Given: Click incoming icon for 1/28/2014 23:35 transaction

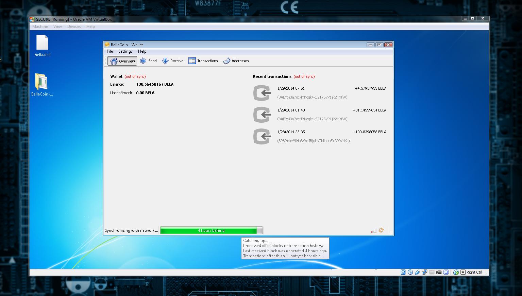Looking at the screenshot, I should 262,136.
